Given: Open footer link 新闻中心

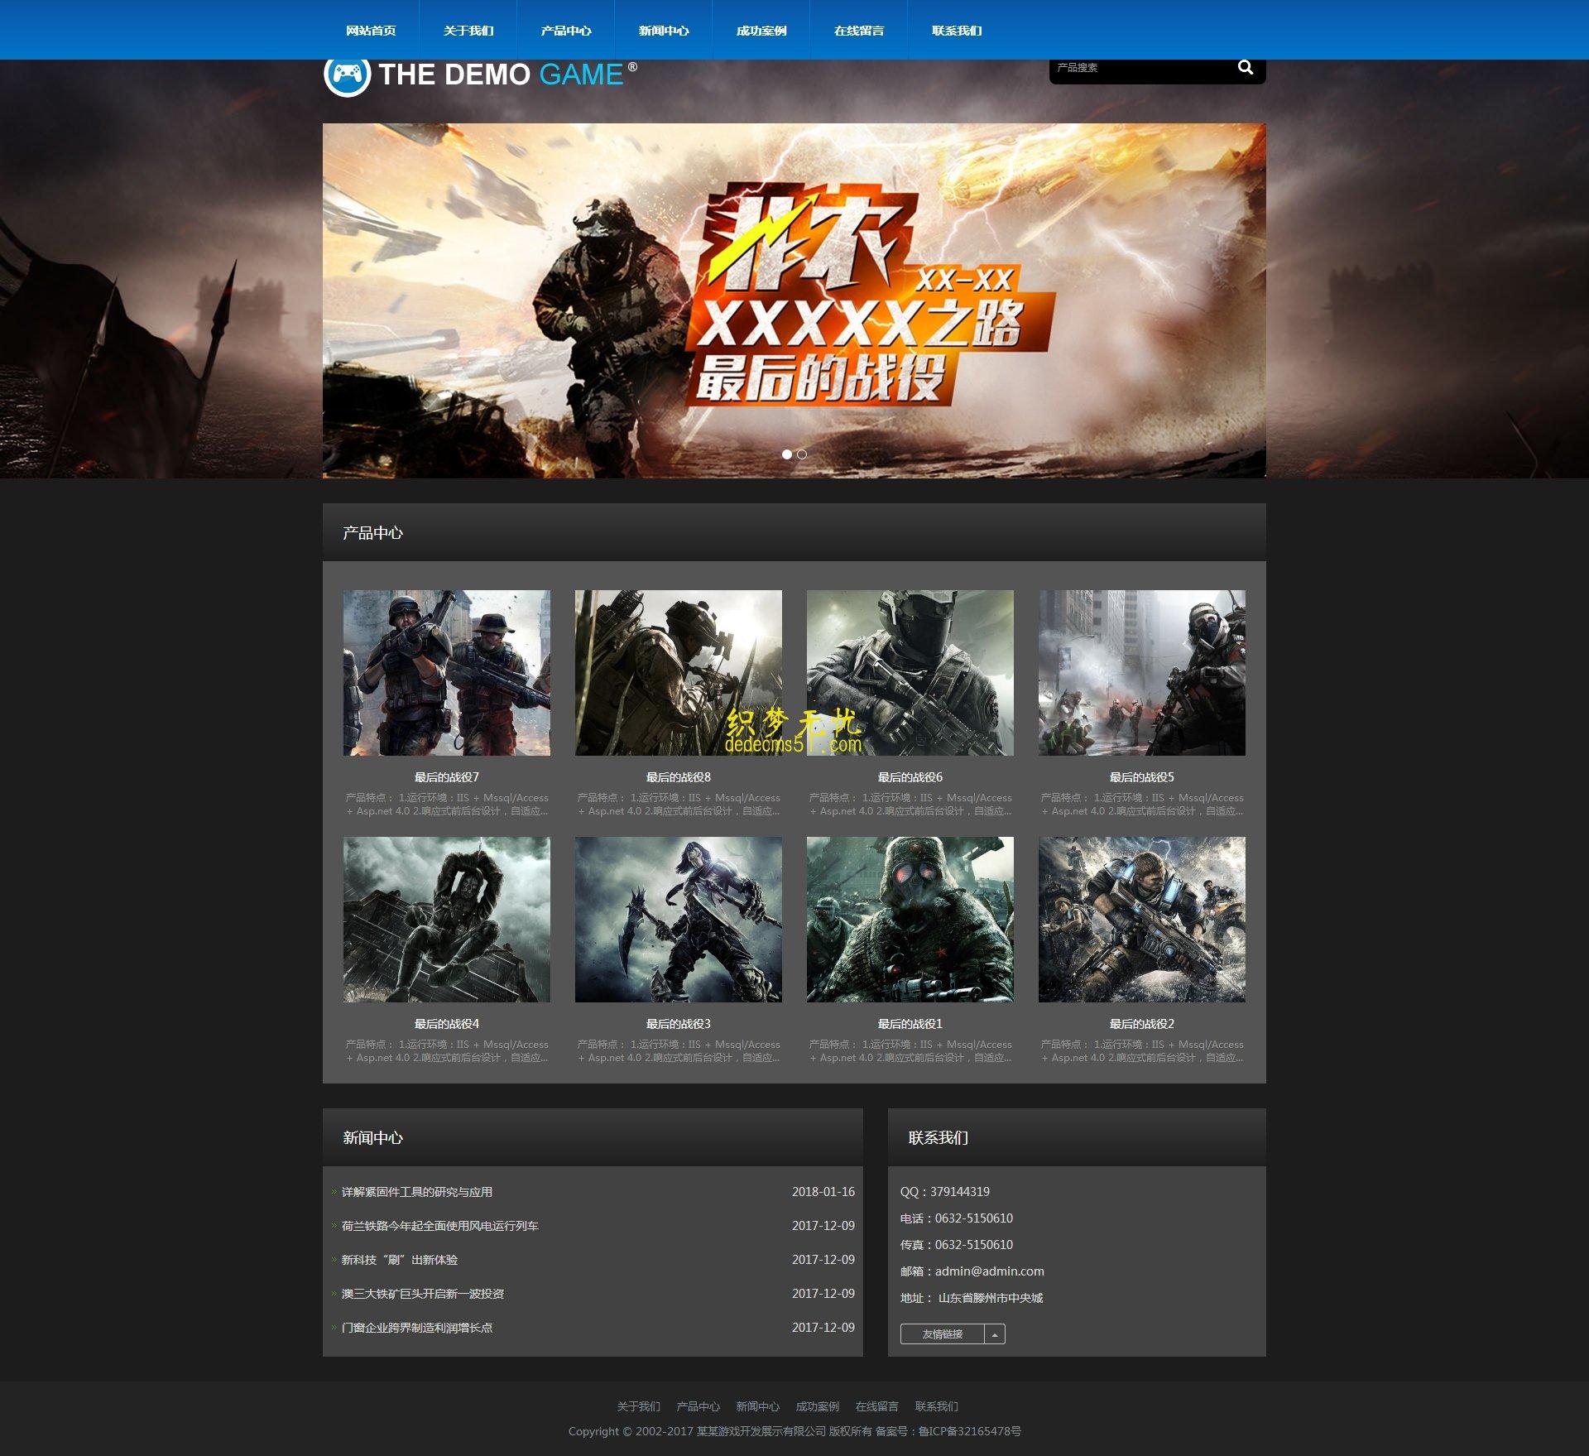Looking at the screenshot, I should 757,1406.
